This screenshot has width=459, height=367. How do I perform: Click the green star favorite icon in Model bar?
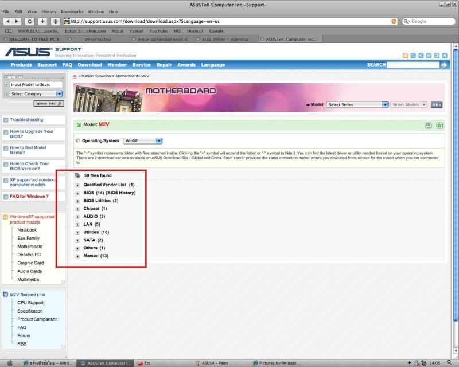point(439,126)
